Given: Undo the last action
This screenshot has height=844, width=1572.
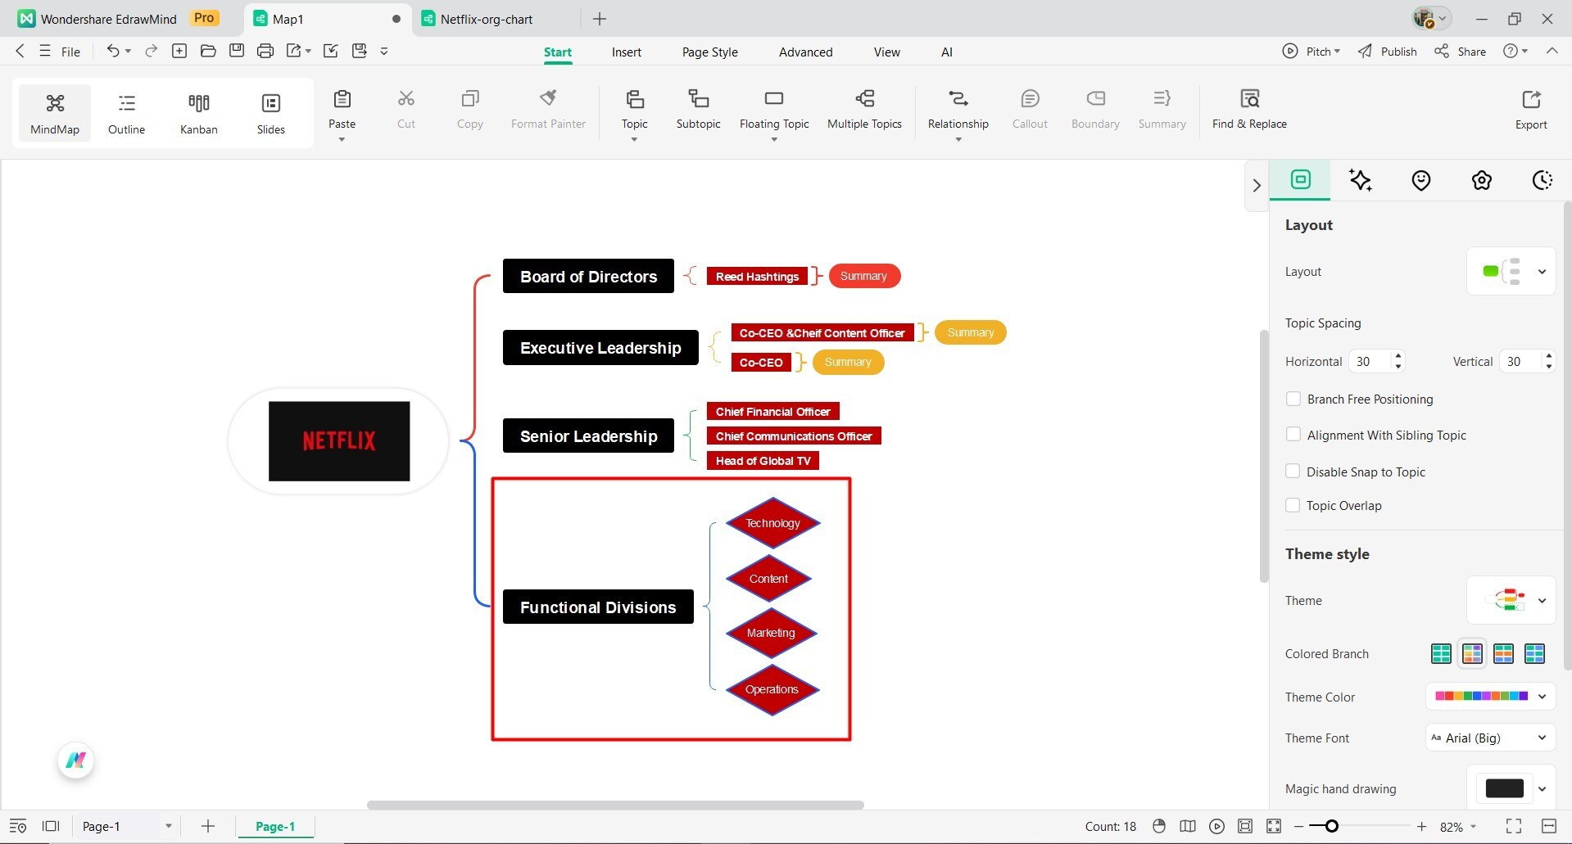Looking at the screenshot, I should tap(113, 51).
